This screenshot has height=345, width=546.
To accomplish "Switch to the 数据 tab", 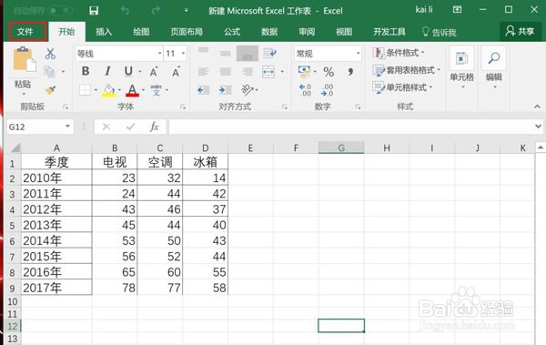I will point(269,32).
